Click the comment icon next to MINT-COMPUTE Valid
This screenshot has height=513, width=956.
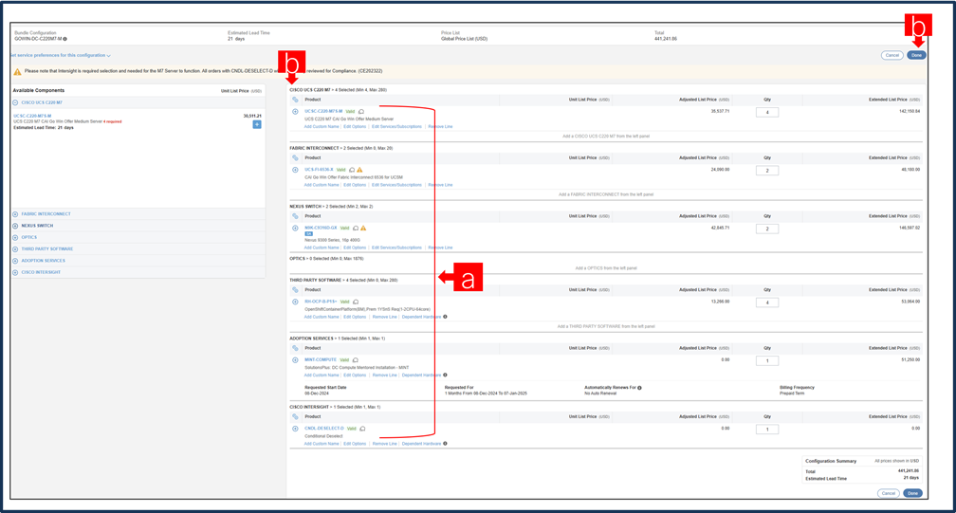tap(355, 360)
